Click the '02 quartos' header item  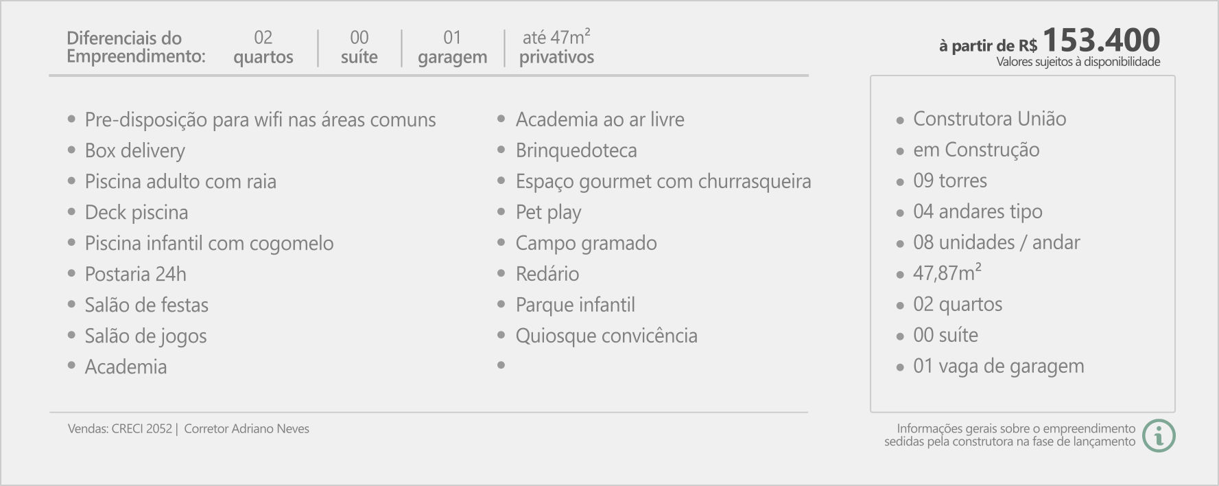(263, 47)
